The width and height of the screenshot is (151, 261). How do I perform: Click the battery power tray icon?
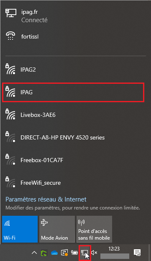[74, 253]
